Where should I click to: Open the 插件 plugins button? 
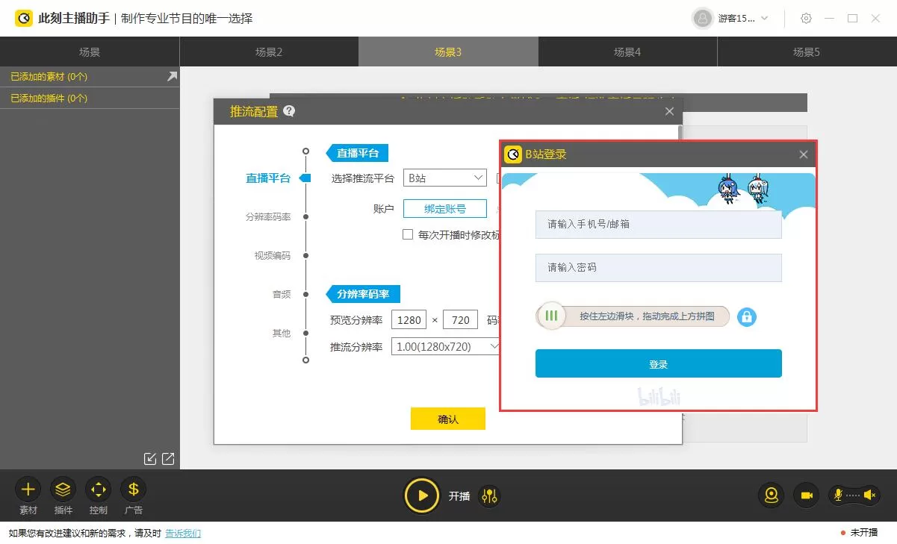tap(63, 490)
